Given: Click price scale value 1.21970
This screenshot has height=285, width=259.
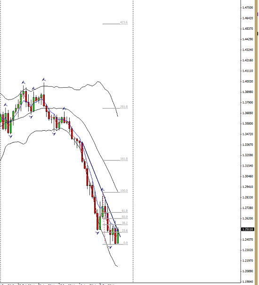Looking at the screenshot, I should 248,261.
